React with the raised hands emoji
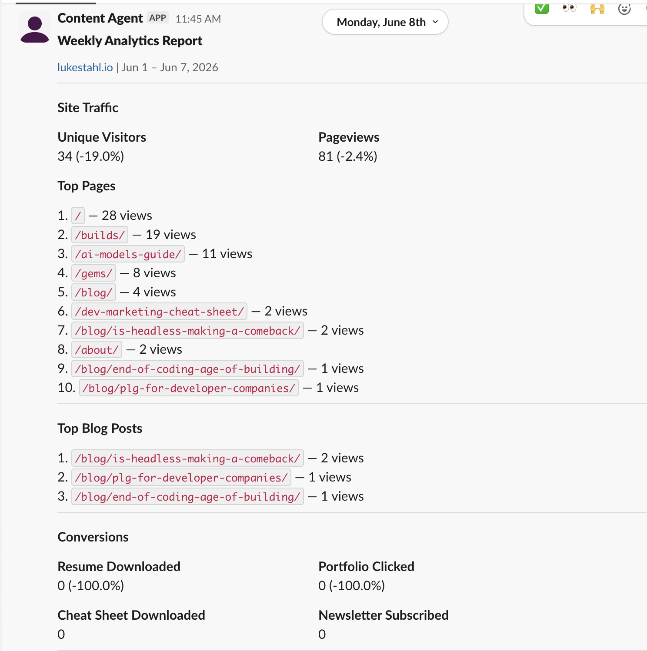The image size is (647, 651). pyautogui.click(x=597, y=8)
